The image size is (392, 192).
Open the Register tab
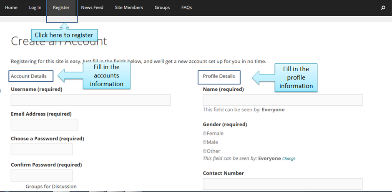[61, 7]
